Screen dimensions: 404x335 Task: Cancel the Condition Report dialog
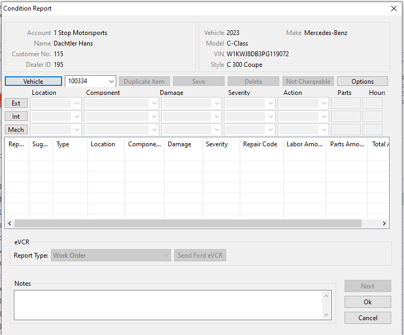pos(367,318)
